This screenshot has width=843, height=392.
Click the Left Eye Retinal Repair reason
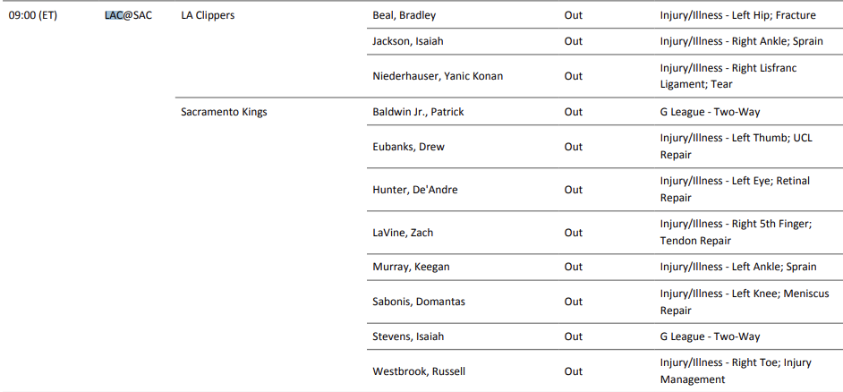735,190
